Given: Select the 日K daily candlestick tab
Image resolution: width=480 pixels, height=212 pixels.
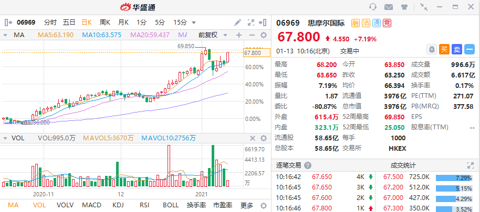Looking at the screenshot, I should (x=87, y=23).
